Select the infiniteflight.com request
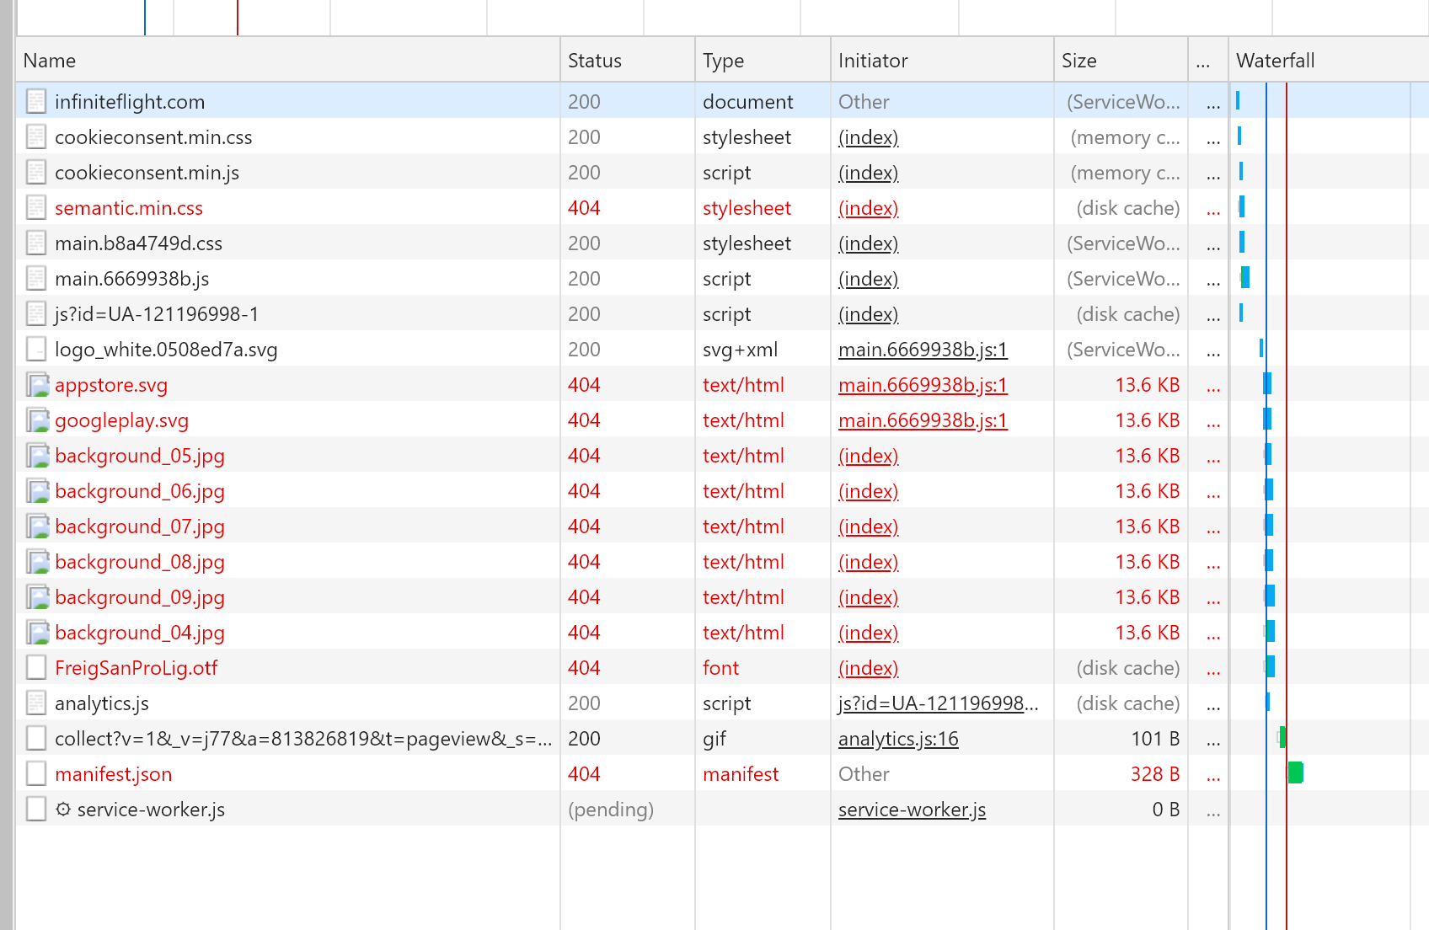This screenshot has height=930, width=1429. click(130, 102)
